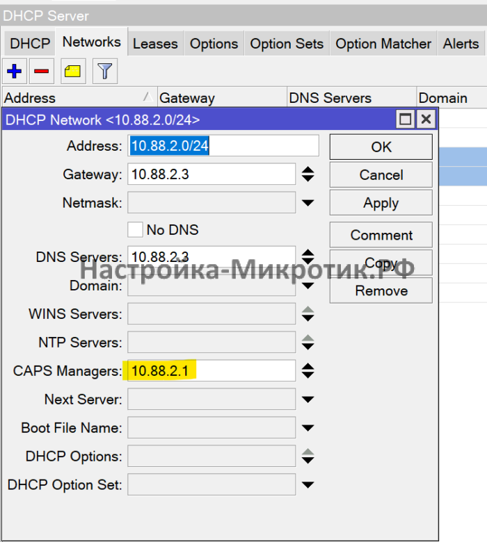This screenshot has width=487, height=542.
Task: Sort by the Address column header
Action: point(79,98)
